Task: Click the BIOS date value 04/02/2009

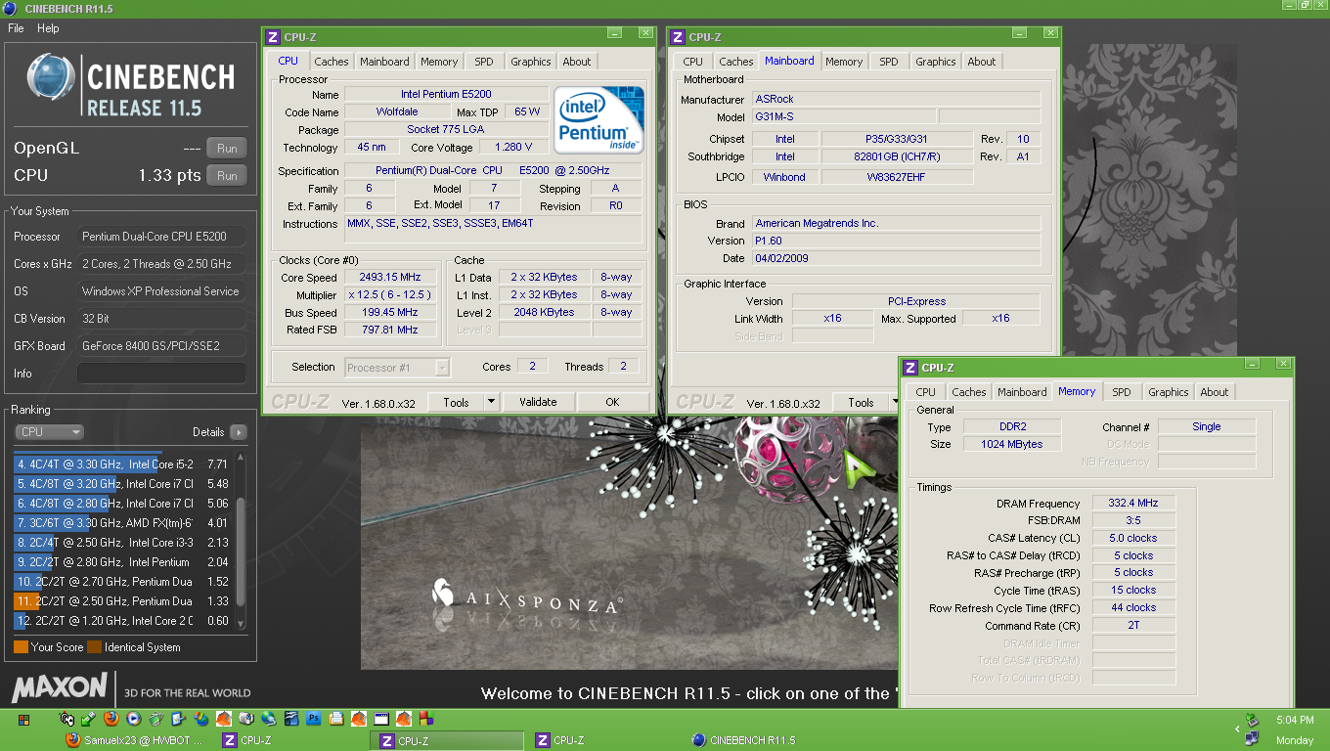Action: tap(897, 258)
